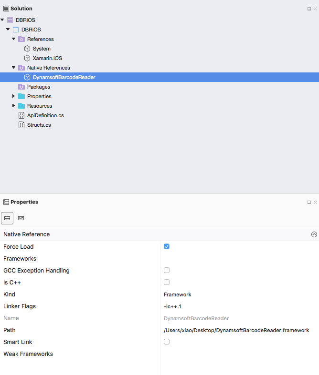The image size is (319, 375).
Task: Expand the Resources folder node
Action: (x=14, y=106)
